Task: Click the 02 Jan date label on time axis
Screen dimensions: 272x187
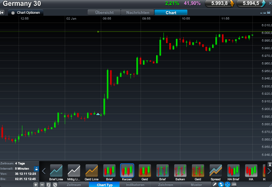Action: (x=71, y=19)
